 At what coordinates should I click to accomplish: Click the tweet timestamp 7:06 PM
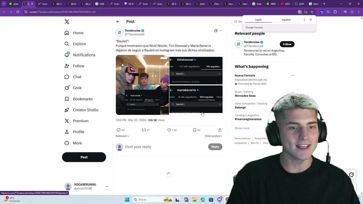[121, 120]
